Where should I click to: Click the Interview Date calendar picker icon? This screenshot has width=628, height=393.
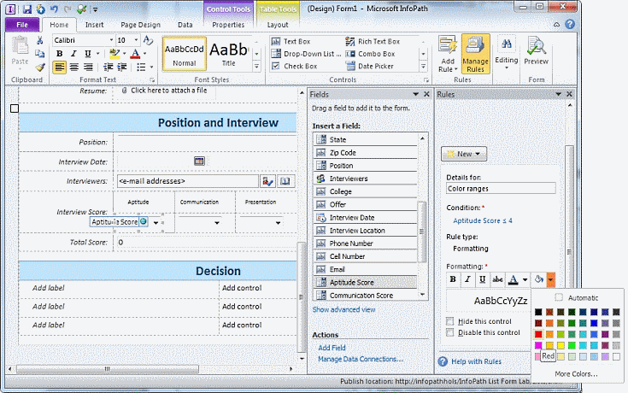pyautogui.click(x=199, y=161)
